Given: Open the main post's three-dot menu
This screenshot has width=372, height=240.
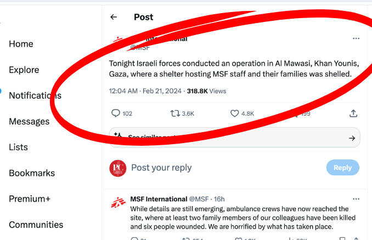Looking at the screenshot, I should coord(356,38).
